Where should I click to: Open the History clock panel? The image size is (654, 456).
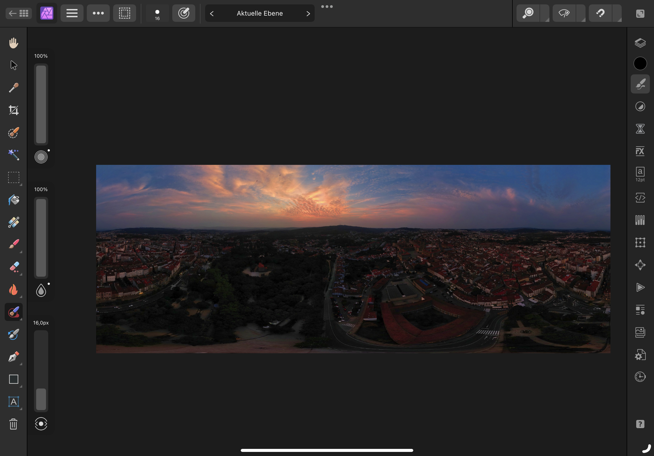point(640,377)
